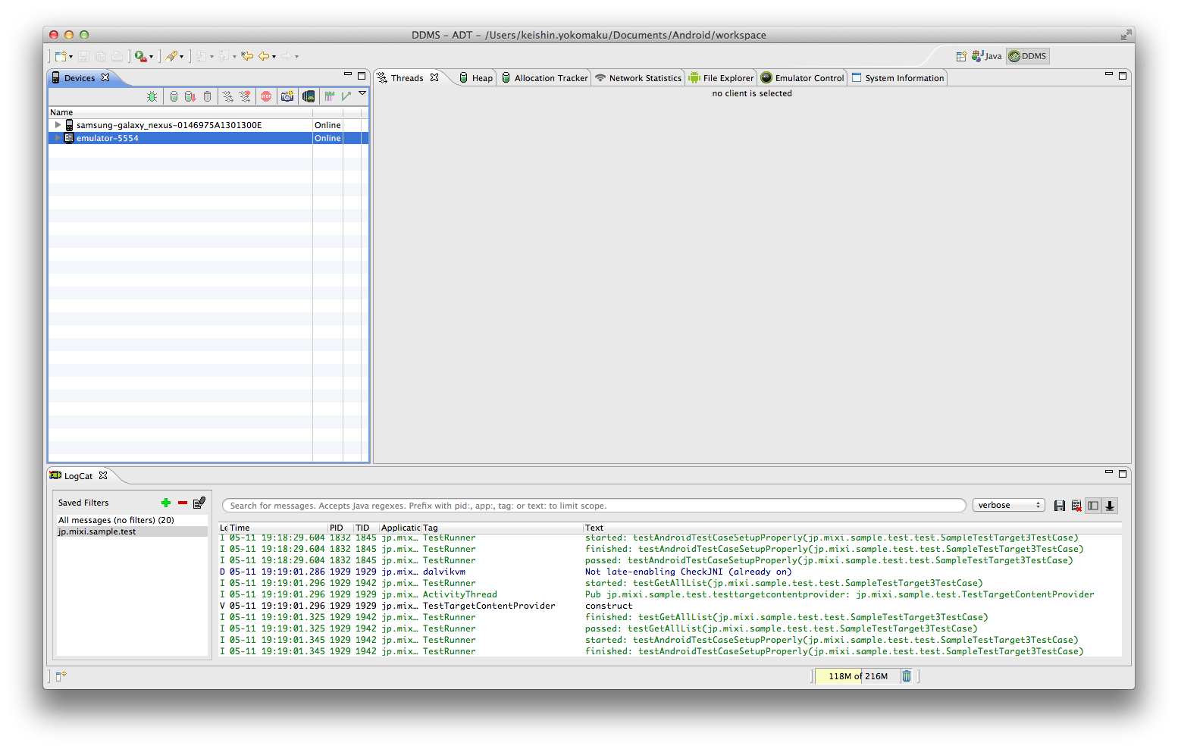Click the Text column header in LogCat

tap(853, 528)
